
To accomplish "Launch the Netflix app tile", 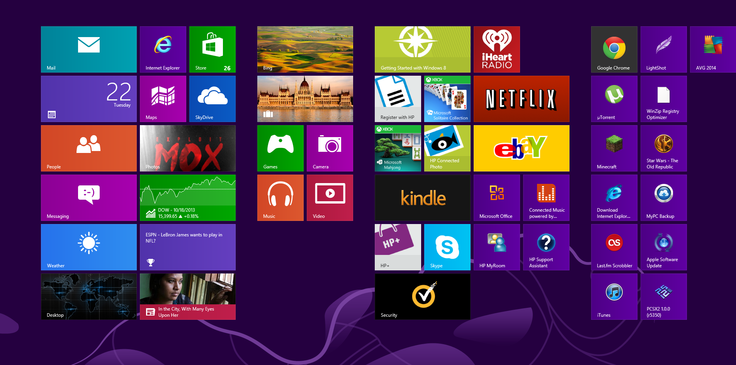I will coord(521,98).
